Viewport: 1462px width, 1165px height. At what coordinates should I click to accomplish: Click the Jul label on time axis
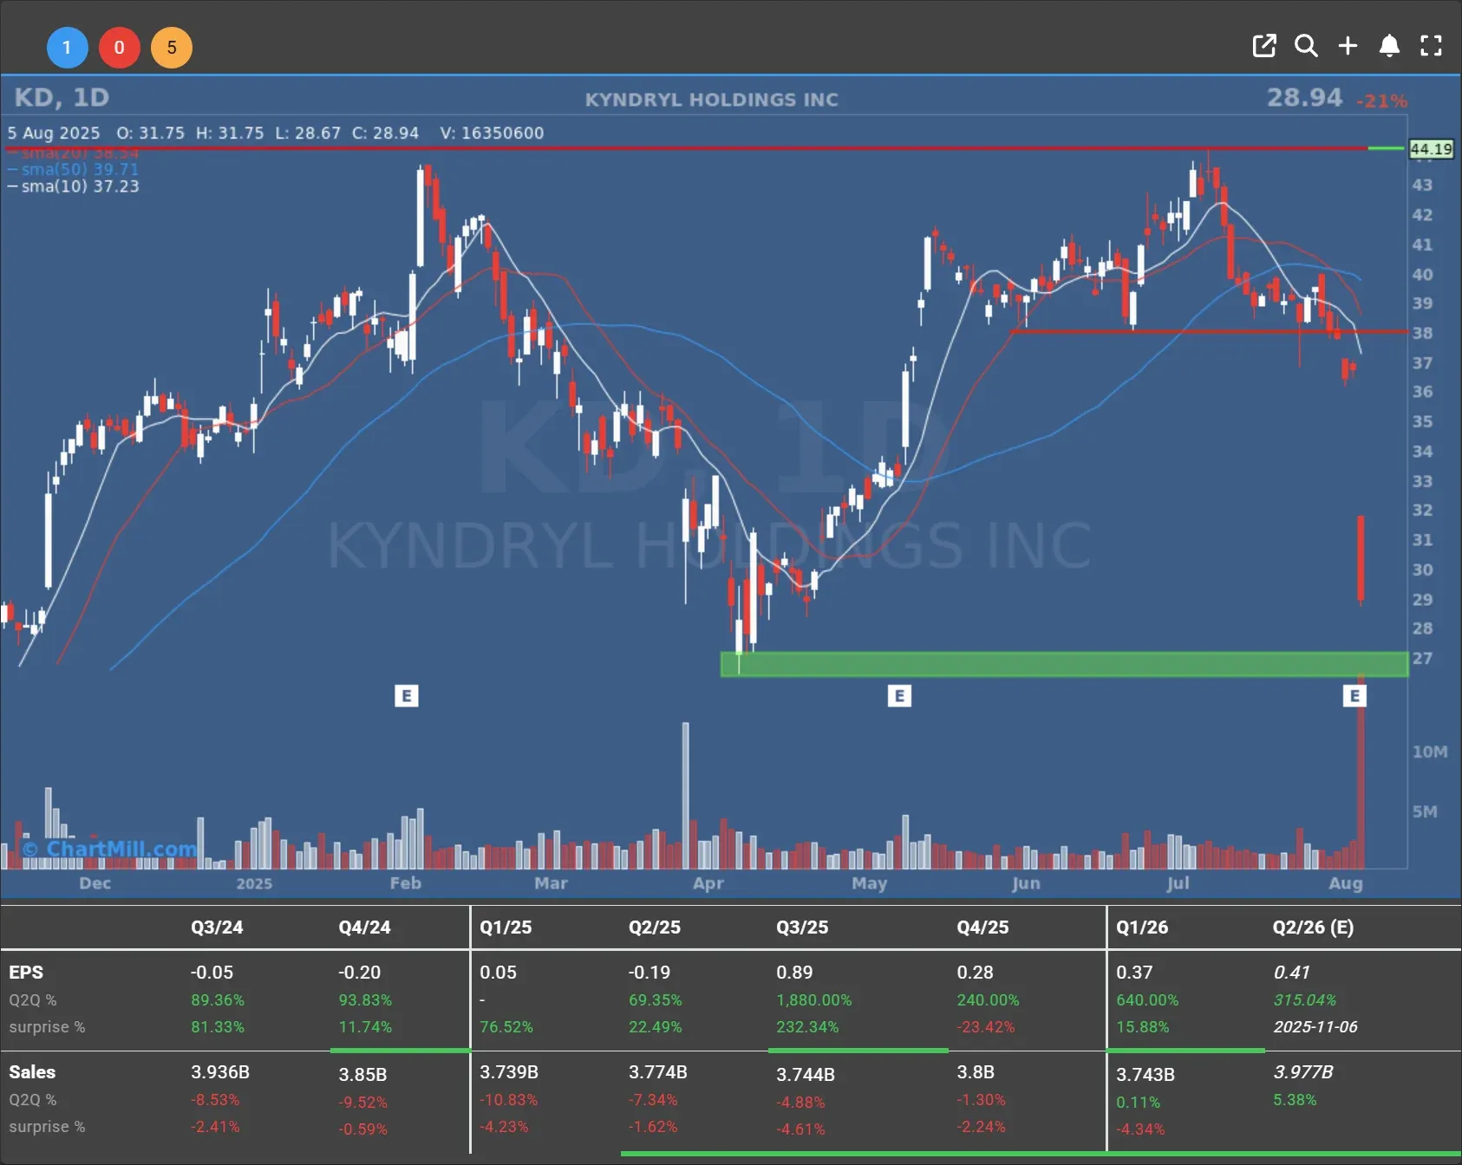pos(1178,883)
